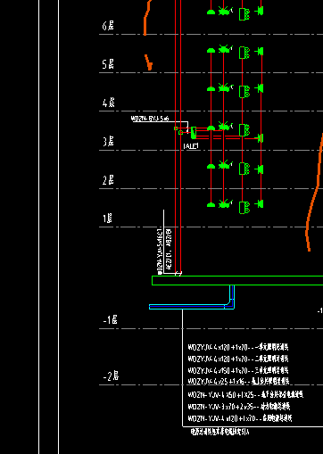Click the dome lamp symbol on 5层
323x454 pixels.
click(211, 51)
